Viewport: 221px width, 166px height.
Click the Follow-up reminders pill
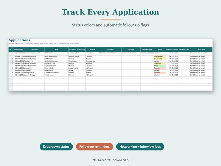coord(94,147)
